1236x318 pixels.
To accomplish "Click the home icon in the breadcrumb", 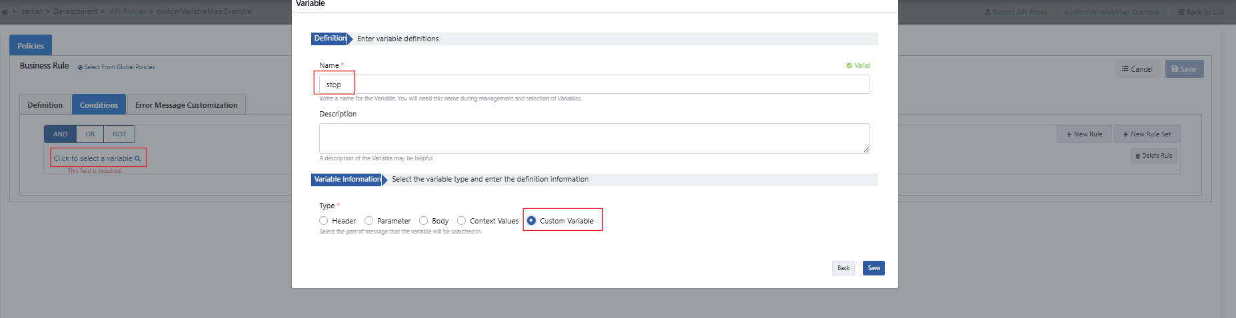I will pyautogui.click(x=5, y=12).
